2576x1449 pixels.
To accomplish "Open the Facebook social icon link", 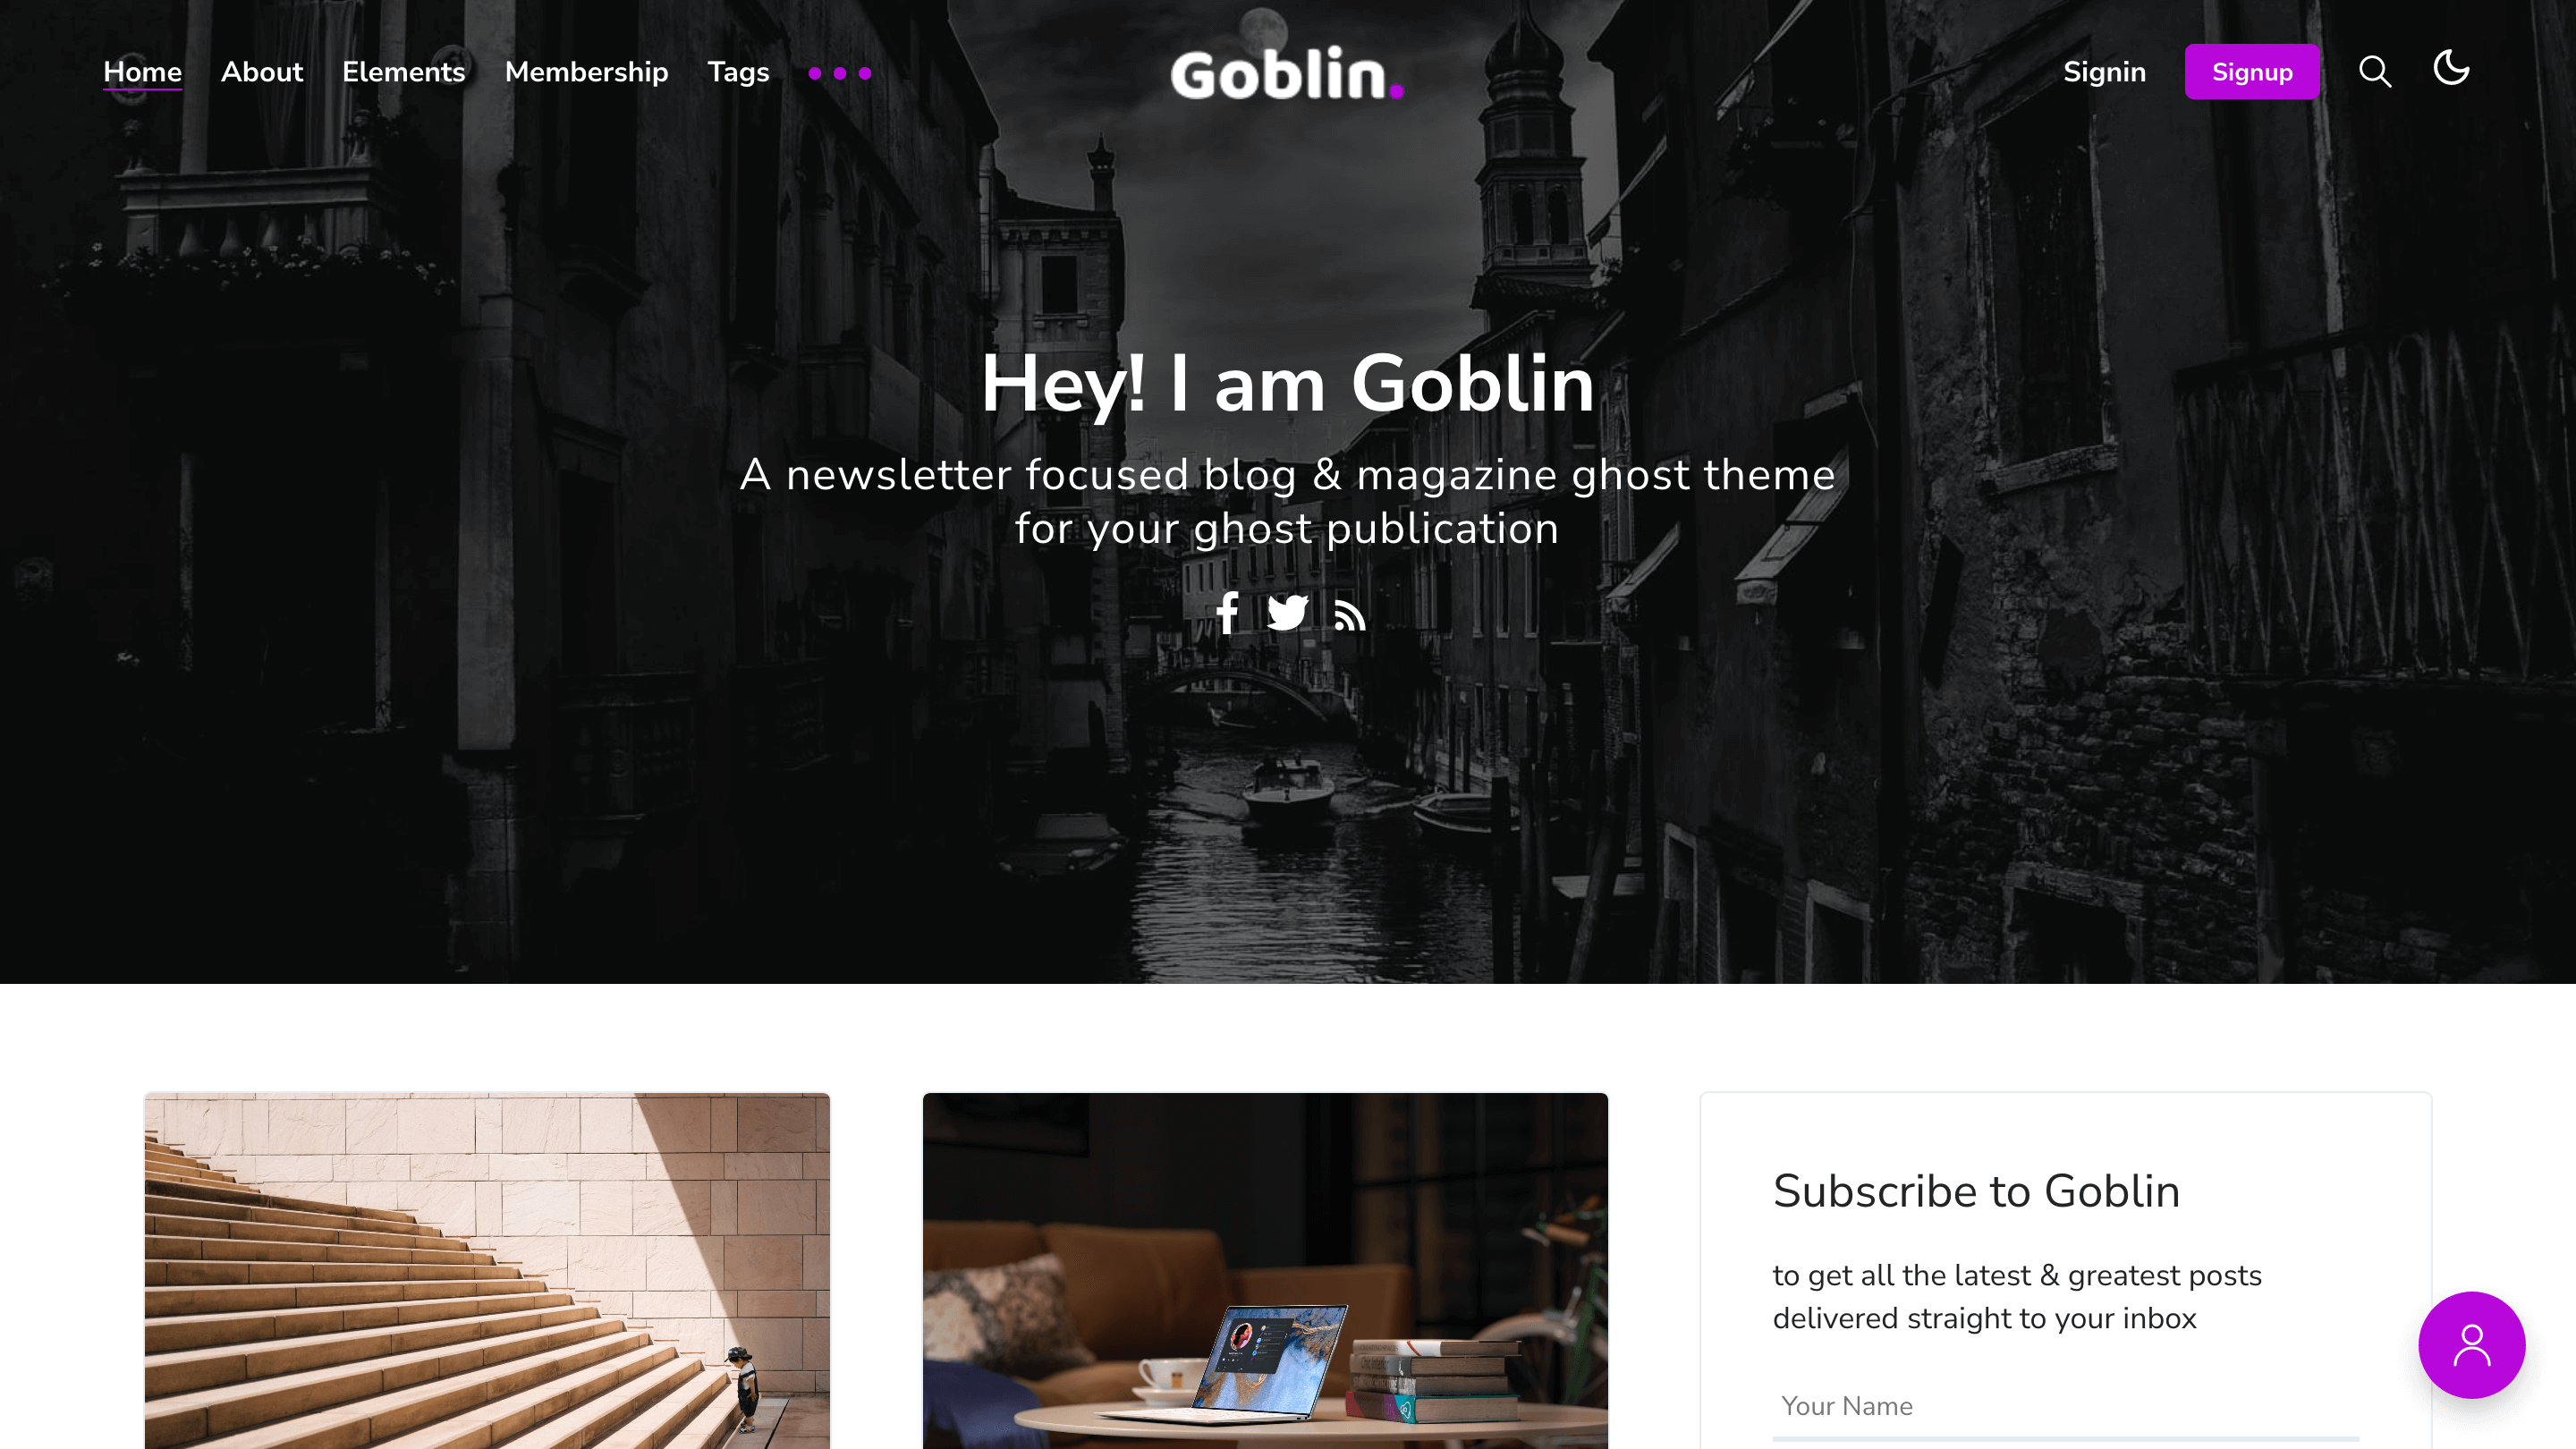I will 1227,613.
